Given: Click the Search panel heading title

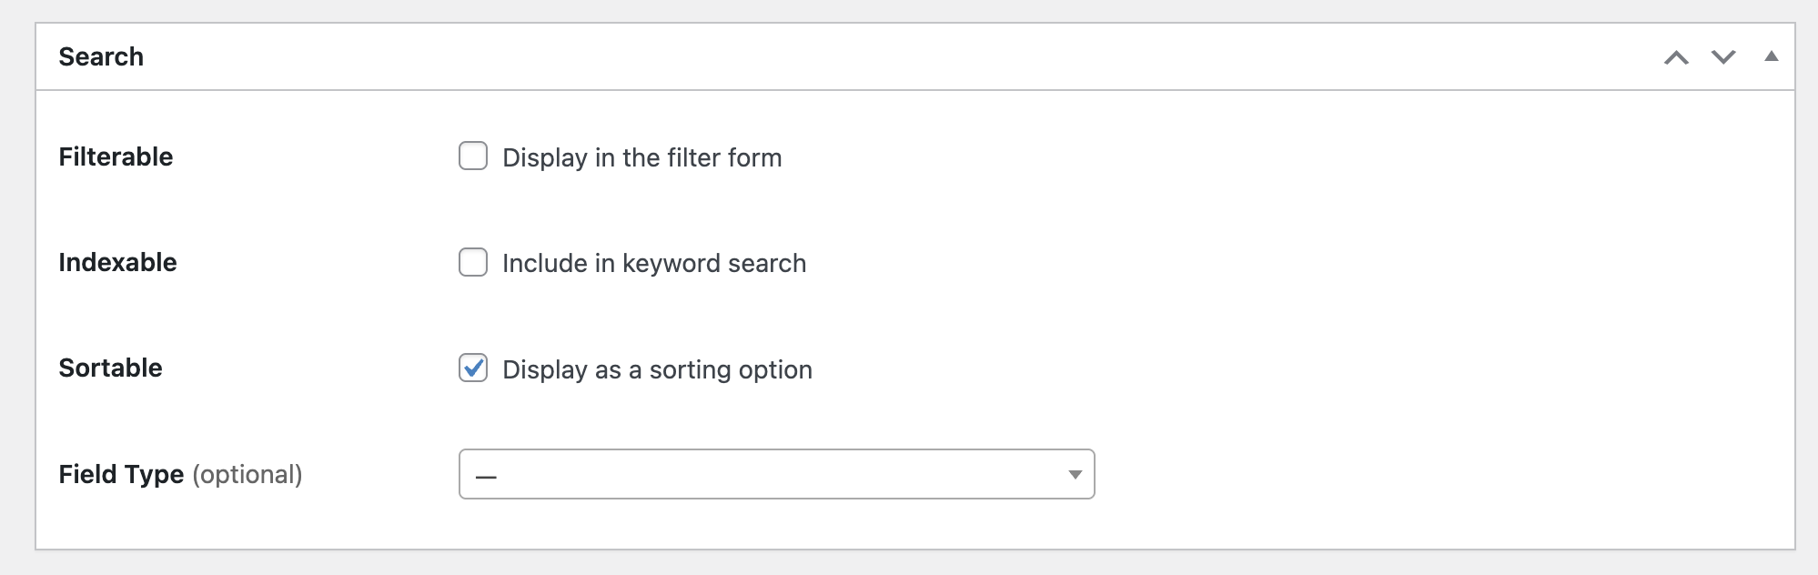Looking at the screenshot, I should (101, 56).
